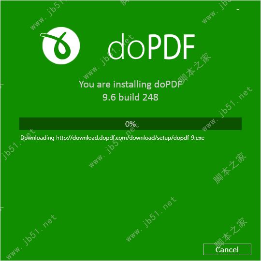This screenshot has height=261, width=261.
Task: Click the 'build 248' number
Action: 138,97
